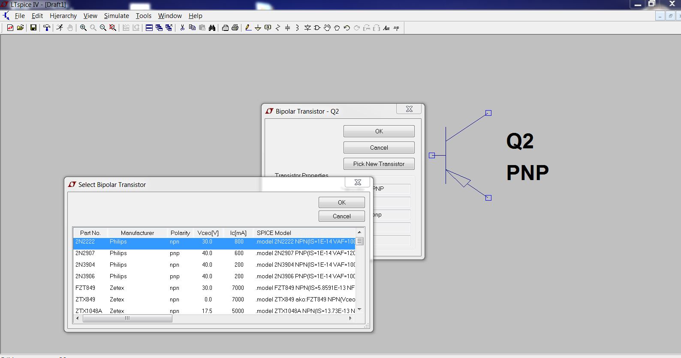Select the ZTX849 transistor row
This screenshot has width=681, height=358.
click(x=214, y=300)
